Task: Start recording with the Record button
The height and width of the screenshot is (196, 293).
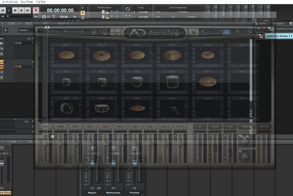Action: coord(36,10)
